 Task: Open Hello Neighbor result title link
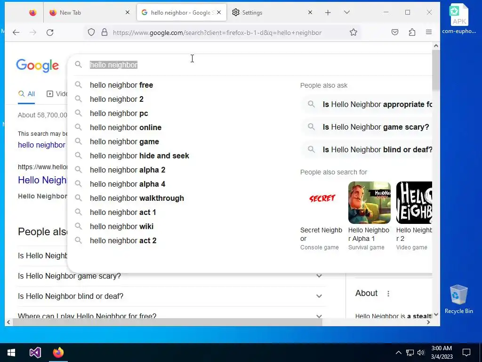tap(42, 180)
